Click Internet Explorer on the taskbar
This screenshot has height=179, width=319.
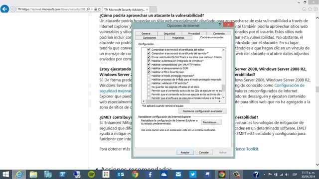pos(19,175)
